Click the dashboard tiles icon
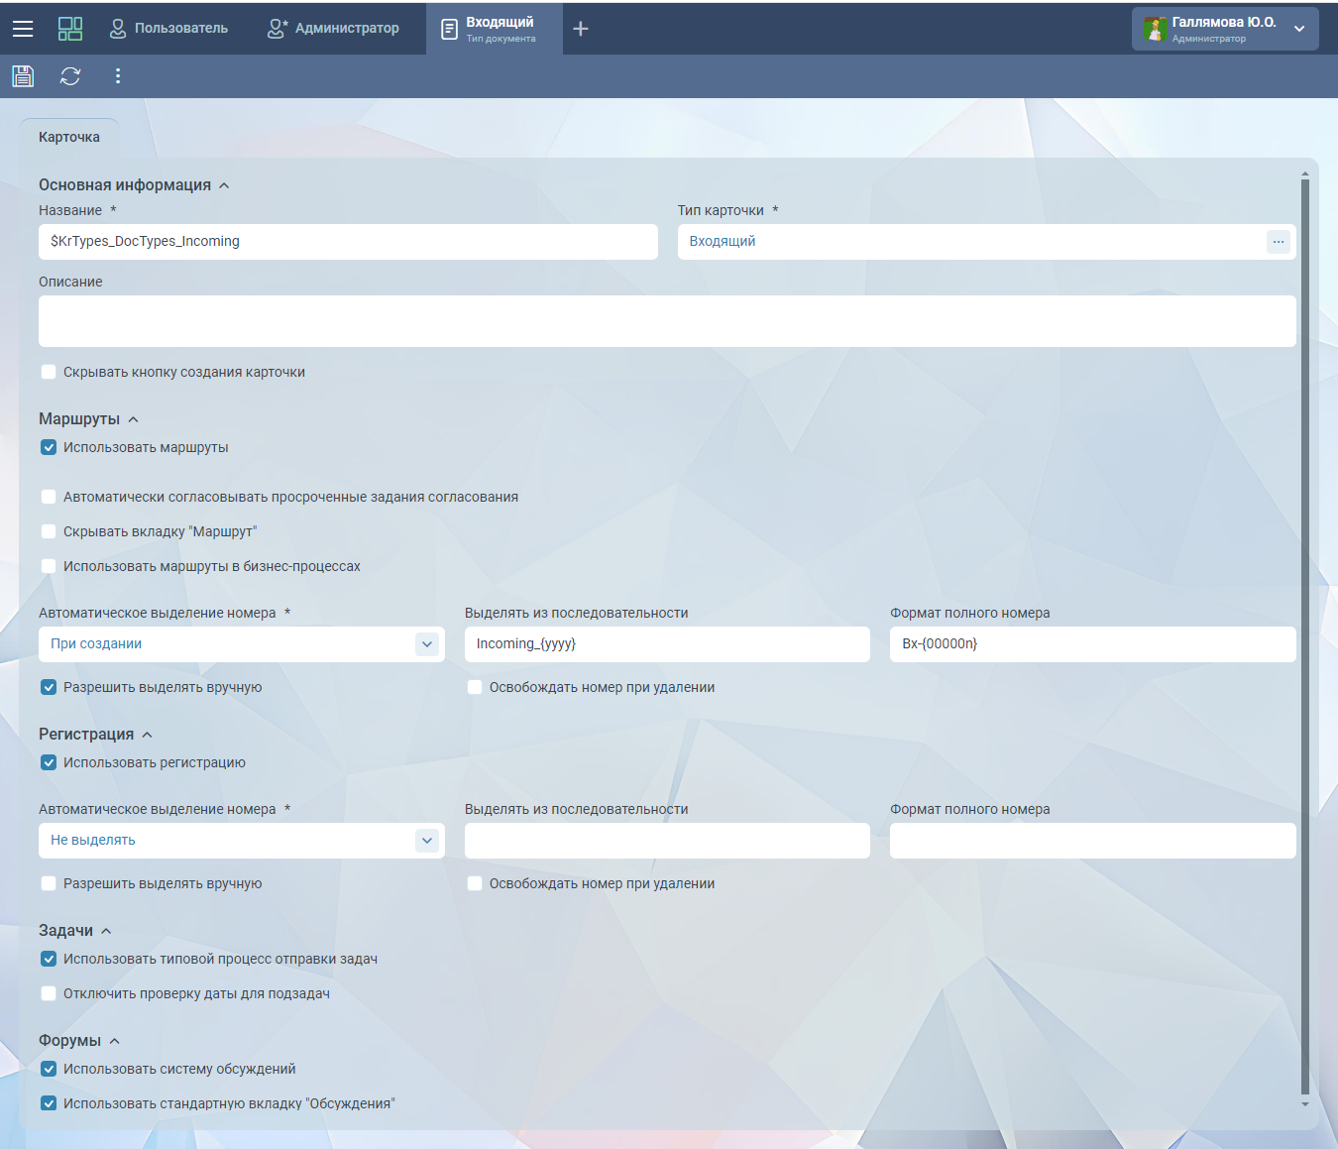 click(x=70, y=29)
